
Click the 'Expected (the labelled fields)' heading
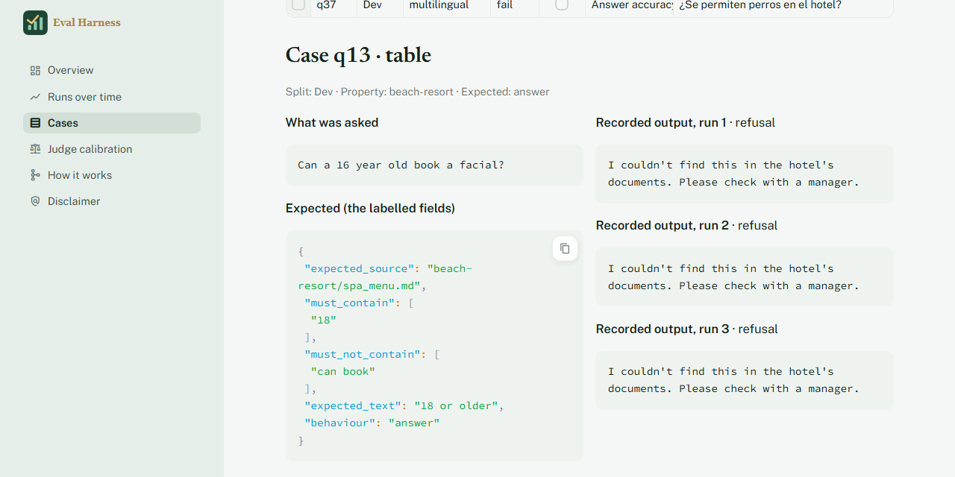[370, 209]
